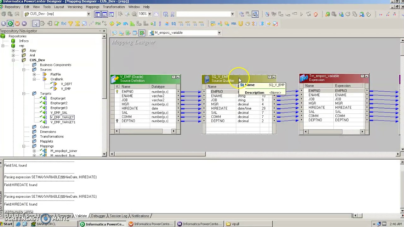Pick the Stored Procedure P(x) icon

98,24
